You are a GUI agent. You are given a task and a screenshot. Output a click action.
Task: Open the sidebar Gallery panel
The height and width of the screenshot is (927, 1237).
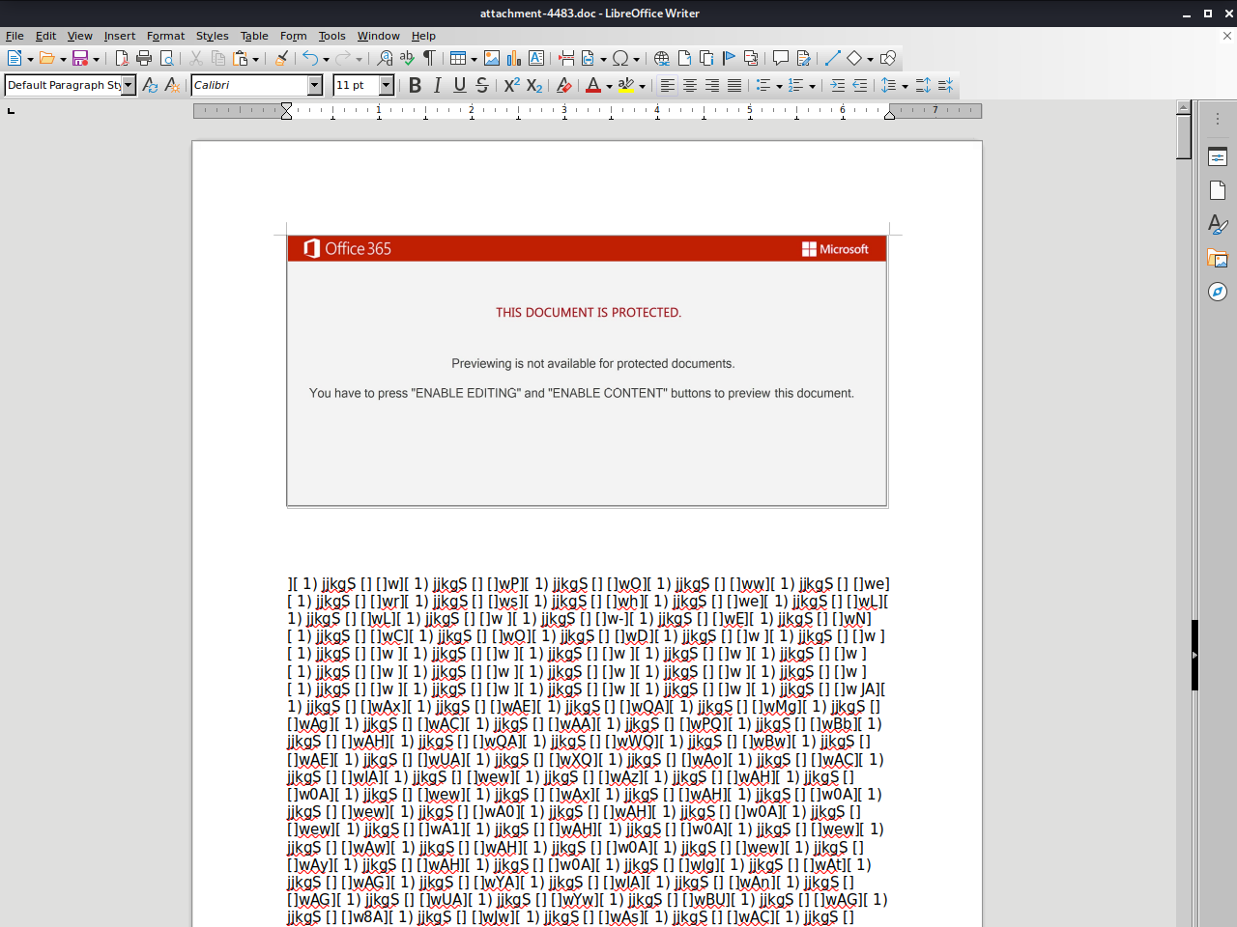pyautogui.click(x=1218, y=258)
